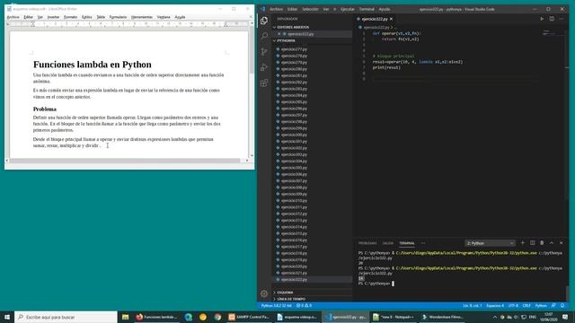
Task: Click the Writer horizontal scrollbar
Action: (125, 161)
